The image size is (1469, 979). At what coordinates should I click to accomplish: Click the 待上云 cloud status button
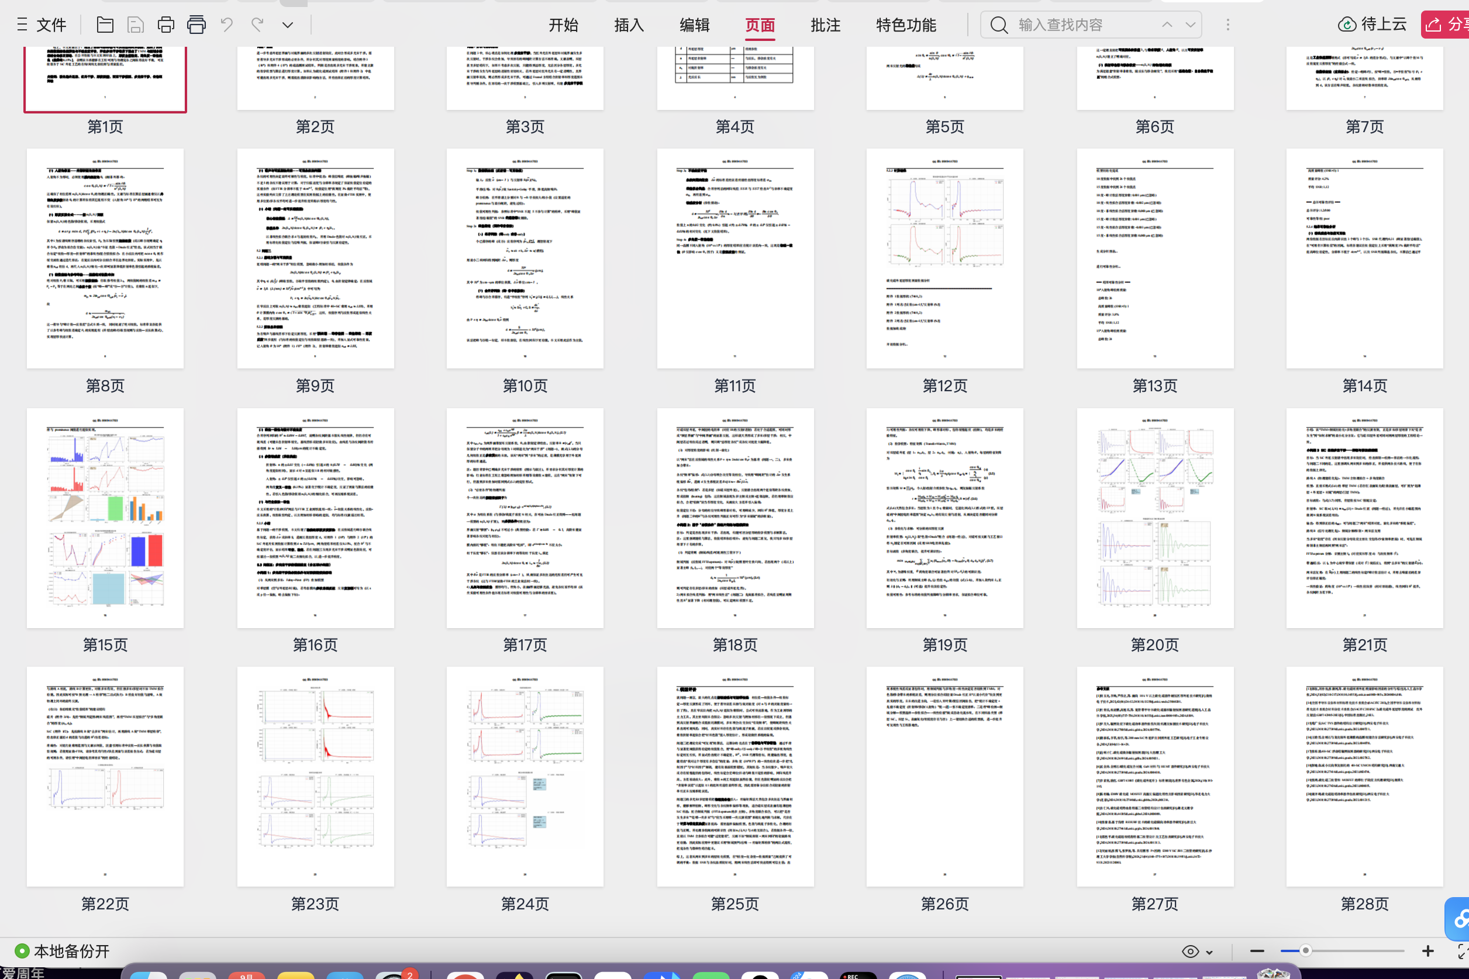tap(1373, 25)
